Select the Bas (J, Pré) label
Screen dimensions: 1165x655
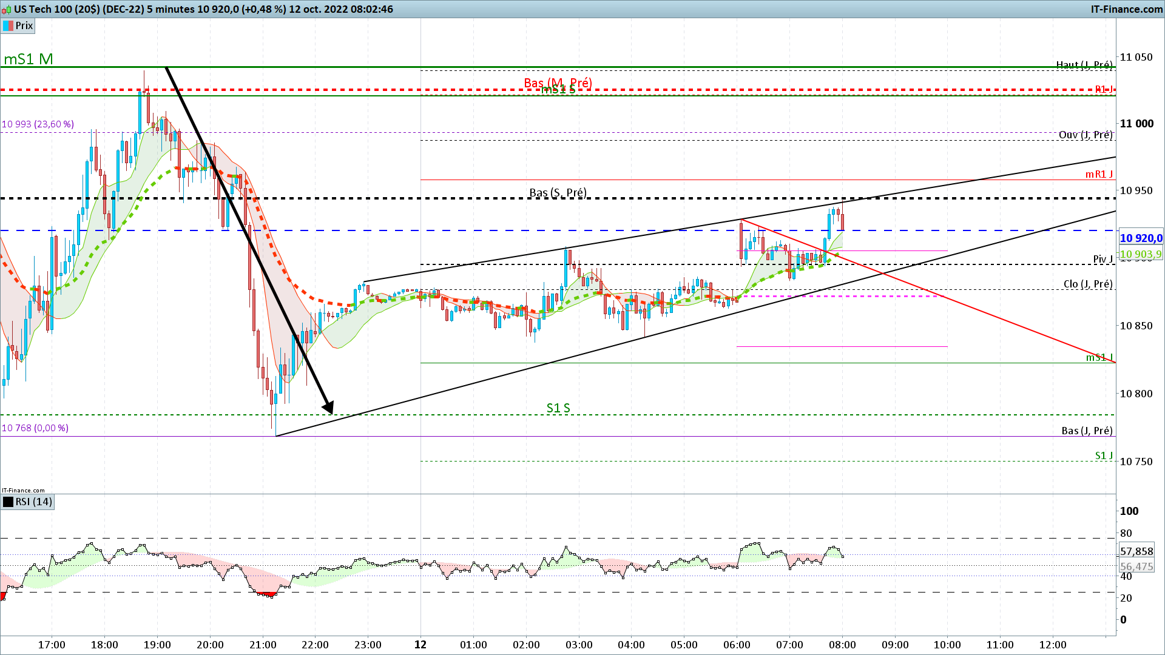point(1087,431)
